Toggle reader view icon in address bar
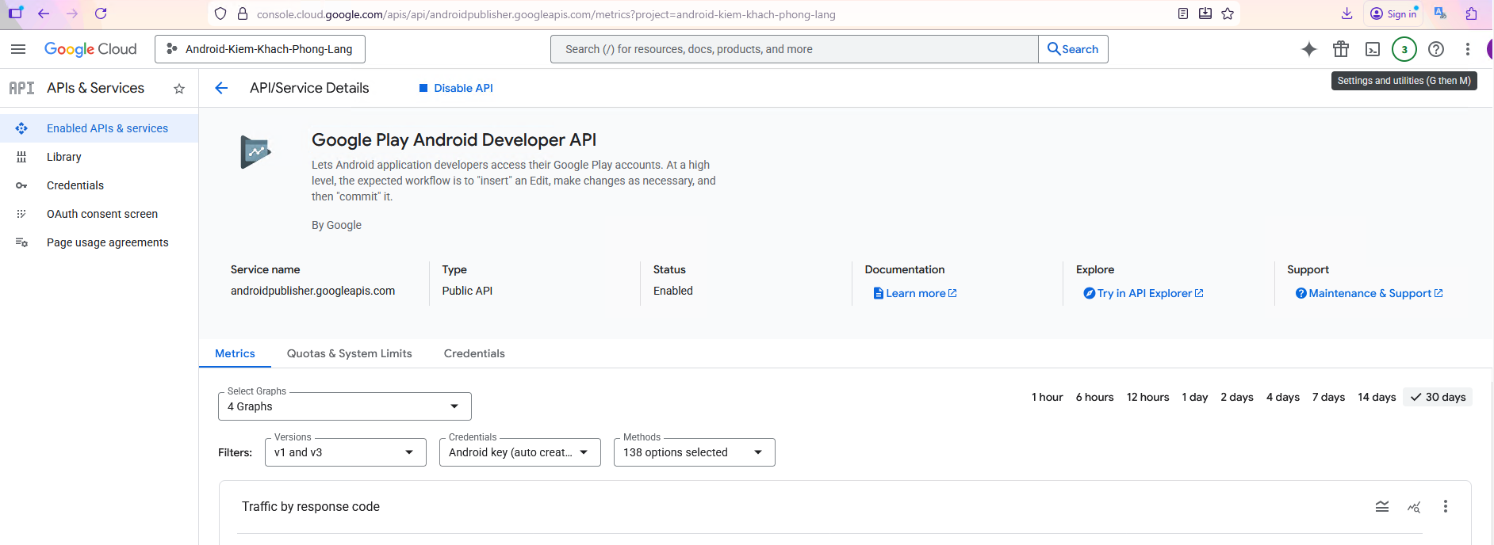The height and width of the screenshot is (545, 1494). [1183, 13]
